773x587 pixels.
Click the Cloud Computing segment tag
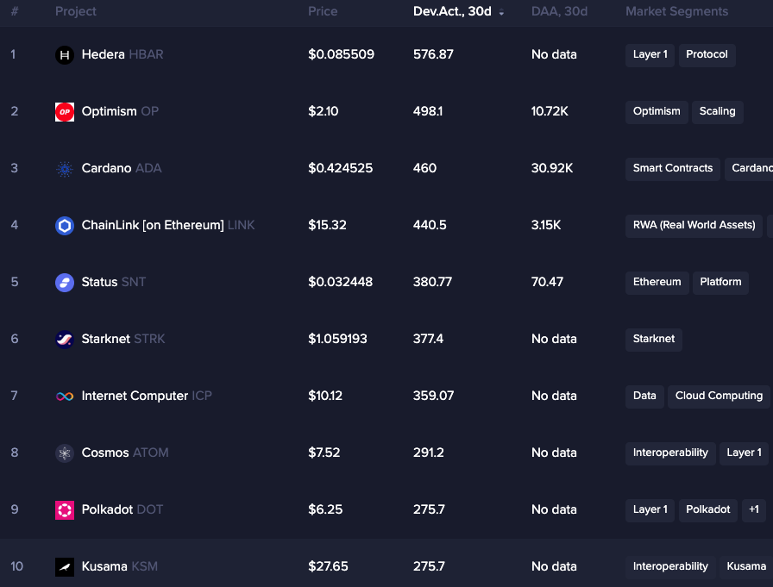point(719,396)
